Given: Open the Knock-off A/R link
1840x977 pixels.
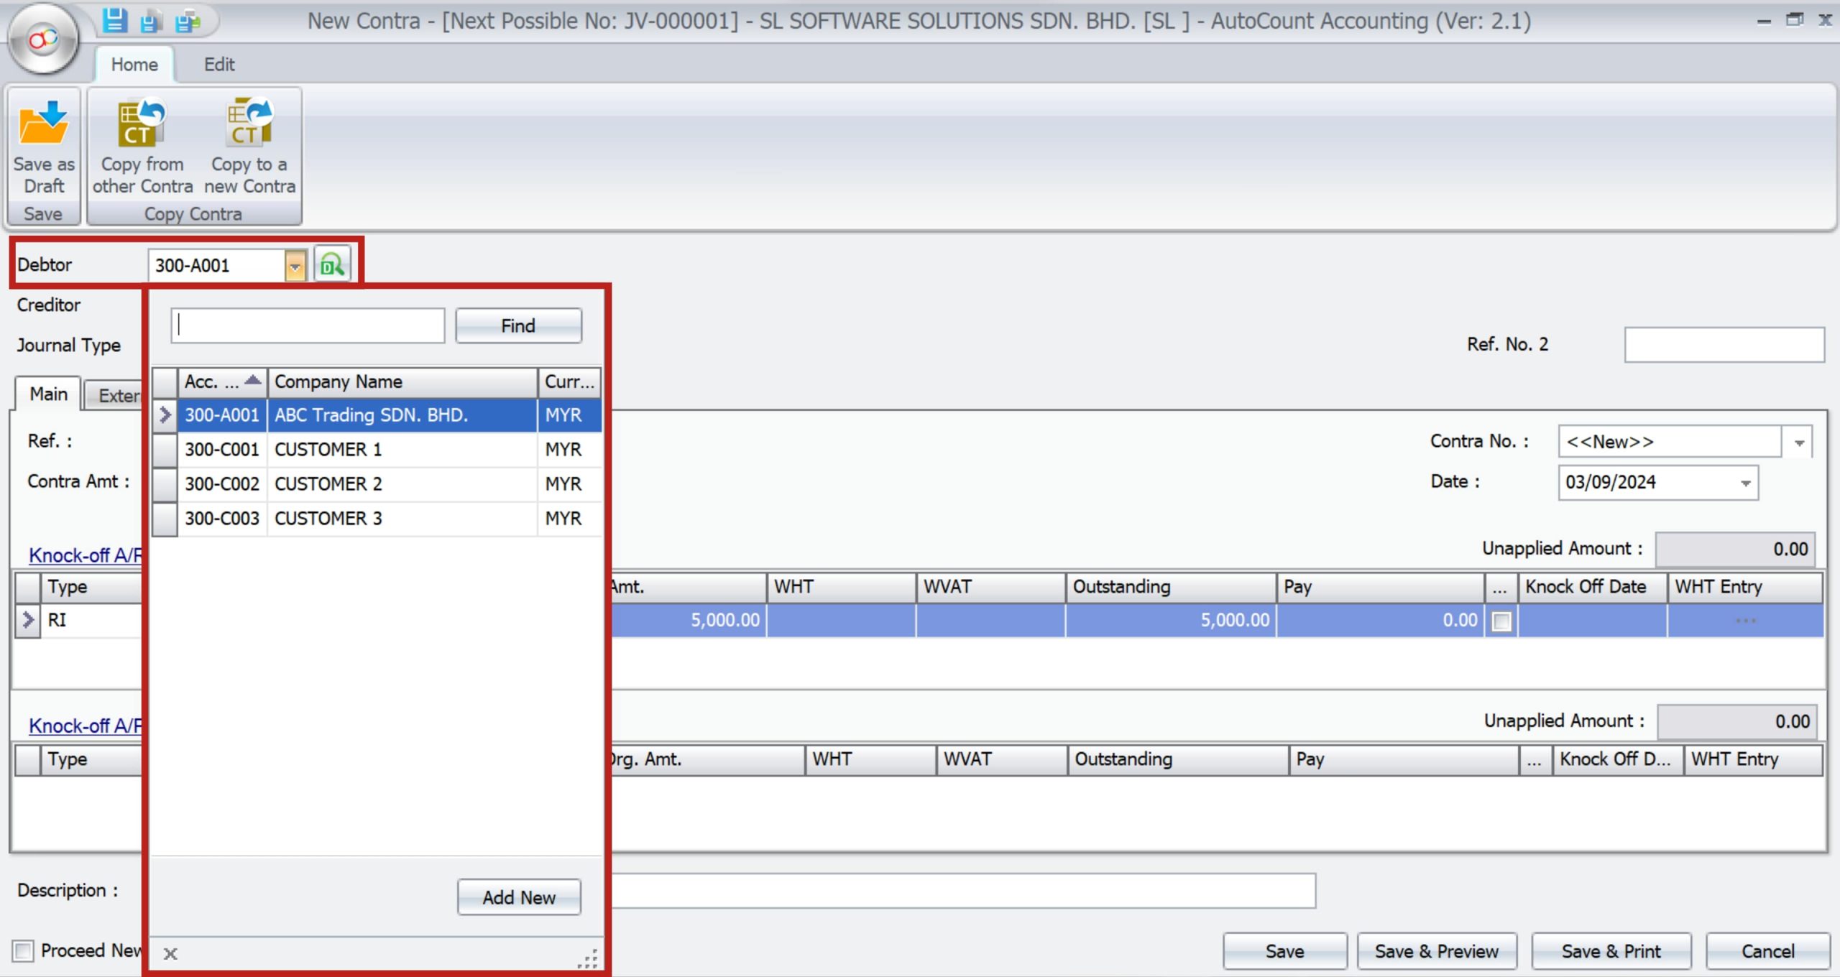Looking at the screenshot, I should point(83,555).
